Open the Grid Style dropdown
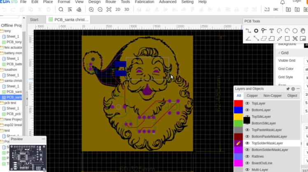 coord(306,77)
